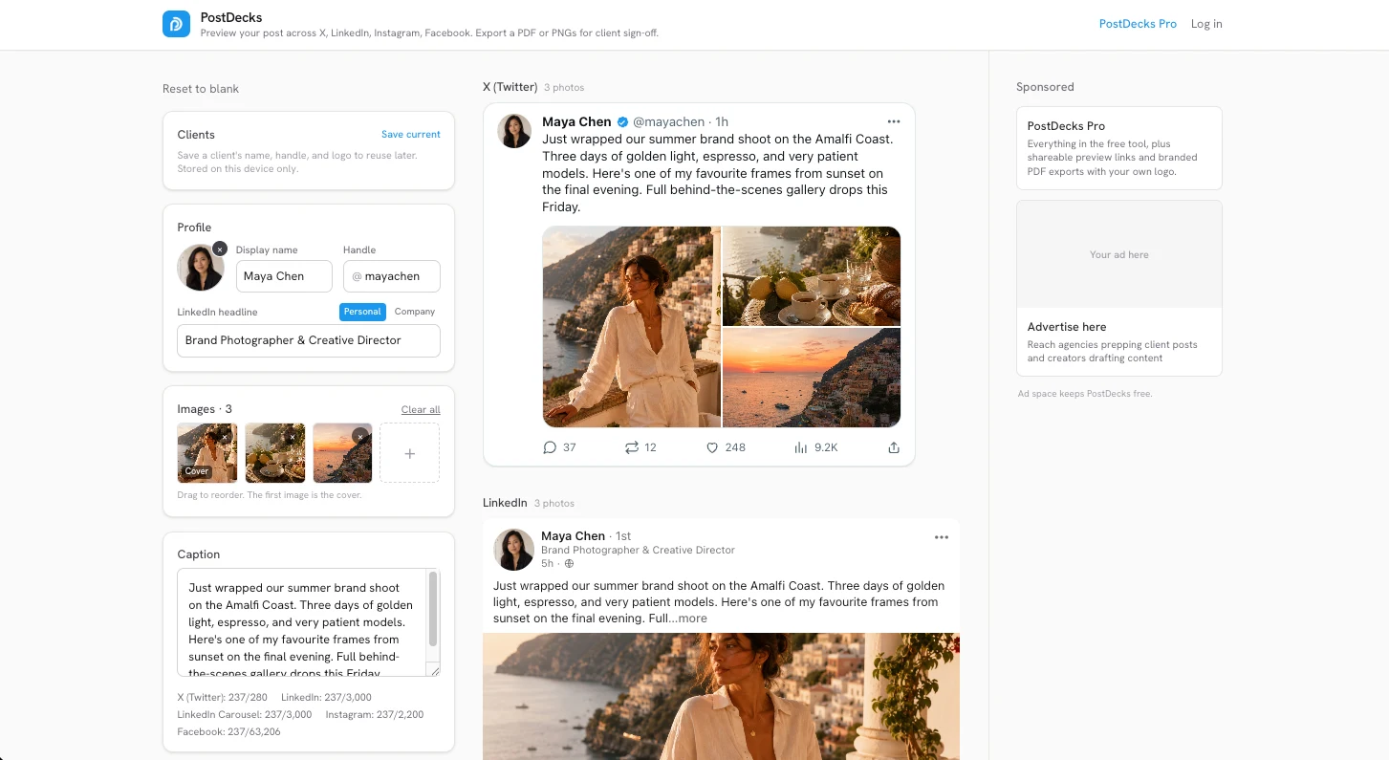Click the Instagram: 237/2,200 counter
This screenshot has height=760, width=1389.
[x=374, y=715]
